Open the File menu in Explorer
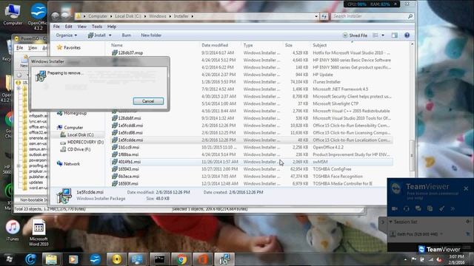This screenshot has height=266, width=474. tap(56, 27)
